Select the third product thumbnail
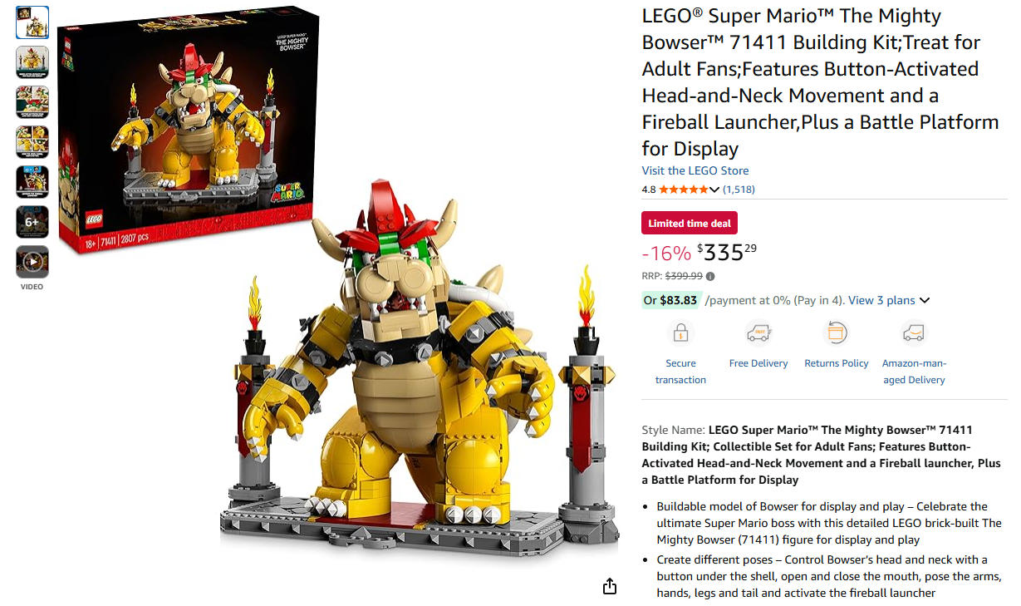 coord(32,102)
